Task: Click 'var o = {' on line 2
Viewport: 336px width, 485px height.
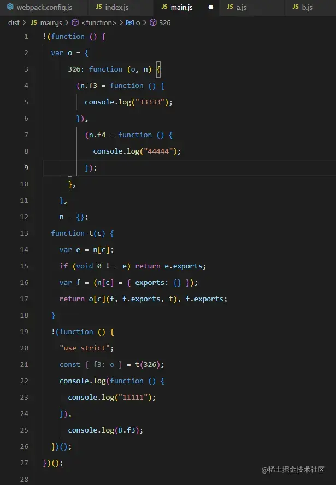Action: click(x=70, y=53)
